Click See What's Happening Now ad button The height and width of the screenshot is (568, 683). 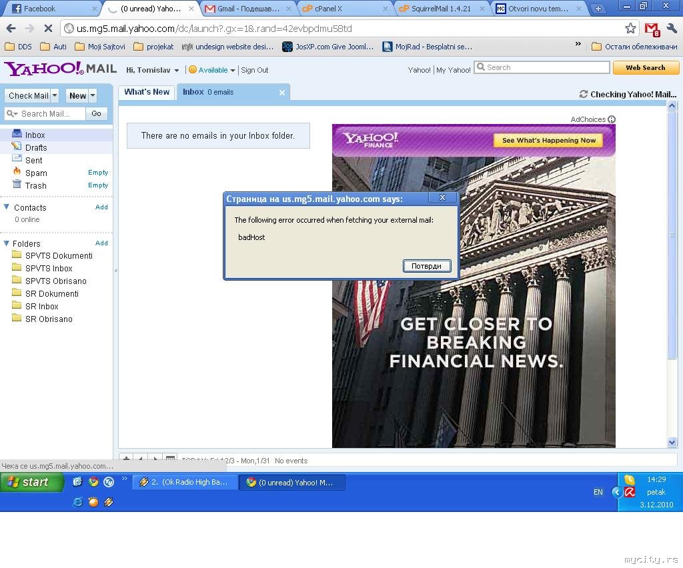point(549,141)
